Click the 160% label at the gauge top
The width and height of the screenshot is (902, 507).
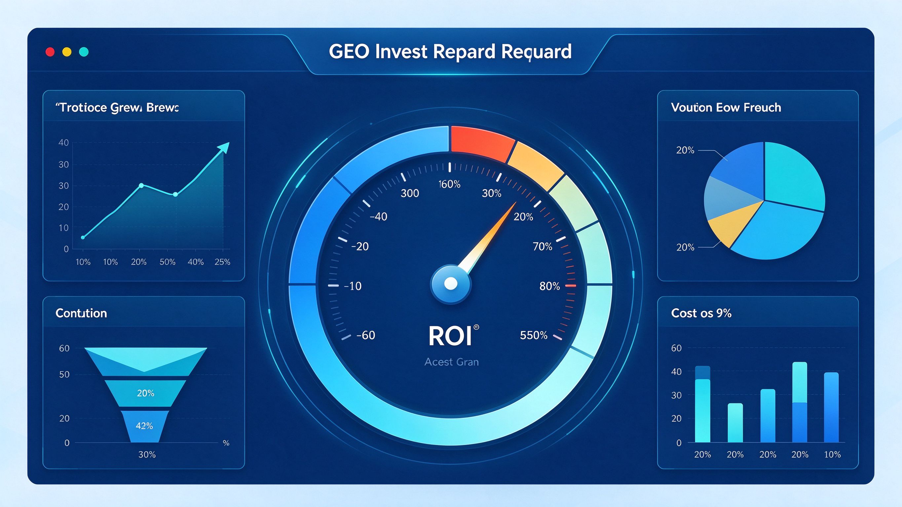coord(450,184)
